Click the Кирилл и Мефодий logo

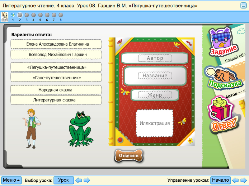click(x=5, y=16)
